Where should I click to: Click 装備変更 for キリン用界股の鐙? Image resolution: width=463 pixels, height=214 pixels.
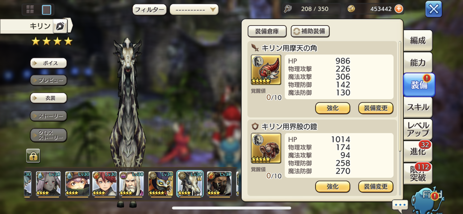pyautogui.click(x=376, y=187)
